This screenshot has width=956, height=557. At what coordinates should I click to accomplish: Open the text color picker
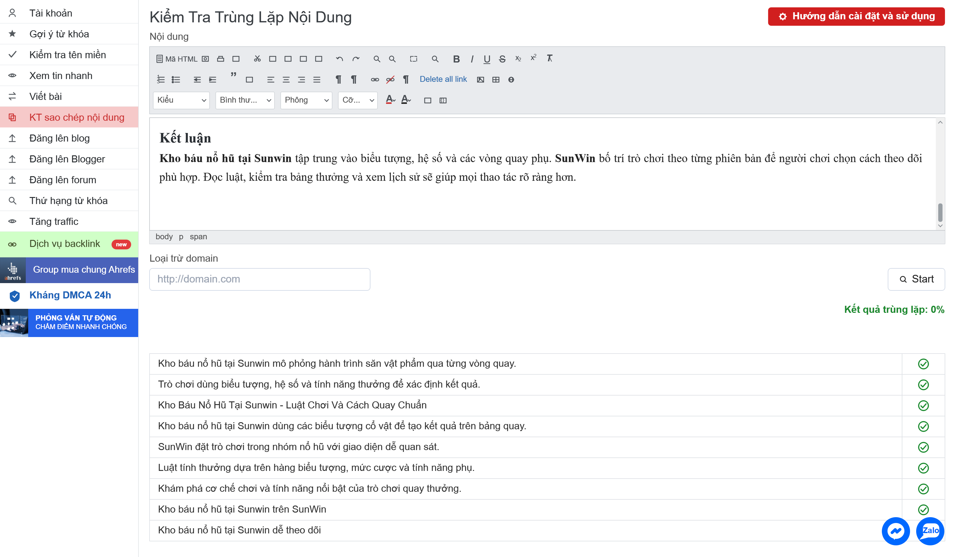(390, 100)
